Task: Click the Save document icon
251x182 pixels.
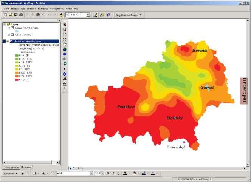Action: 15,15
